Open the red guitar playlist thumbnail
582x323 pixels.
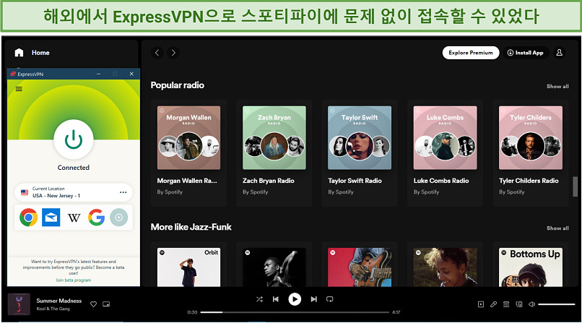360,267
